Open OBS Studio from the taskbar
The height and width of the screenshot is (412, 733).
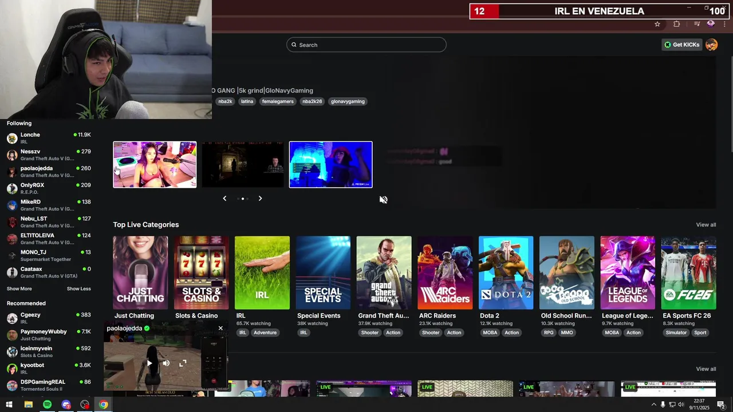(x=85, y=405)
